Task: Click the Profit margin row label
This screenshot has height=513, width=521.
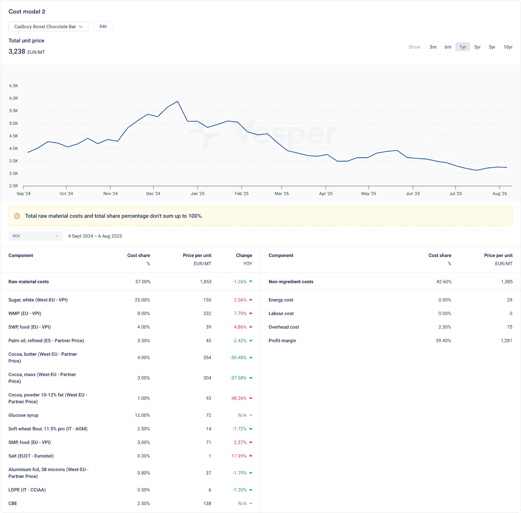Action: pos(282,341)
